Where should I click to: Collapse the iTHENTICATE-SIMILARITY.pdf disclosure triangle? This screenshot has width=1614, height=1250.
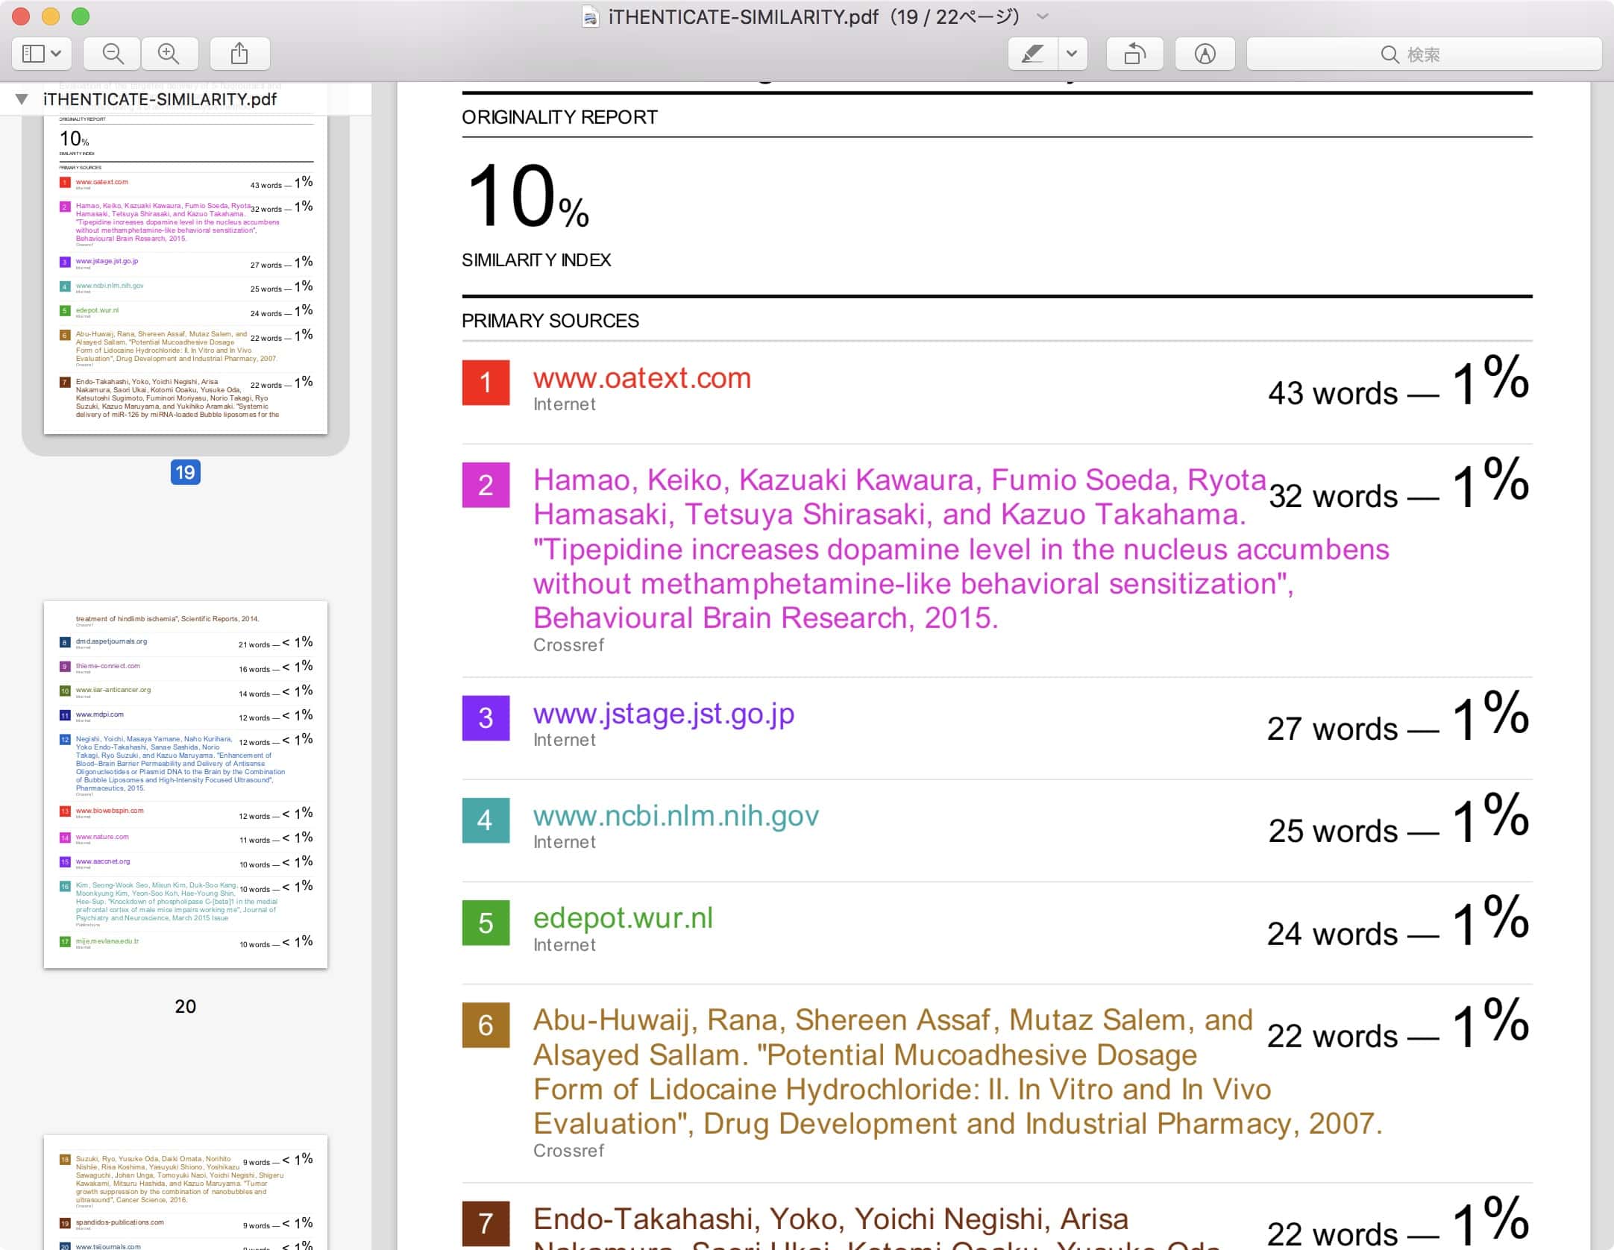pyautogui.click(x=22, y=99)
